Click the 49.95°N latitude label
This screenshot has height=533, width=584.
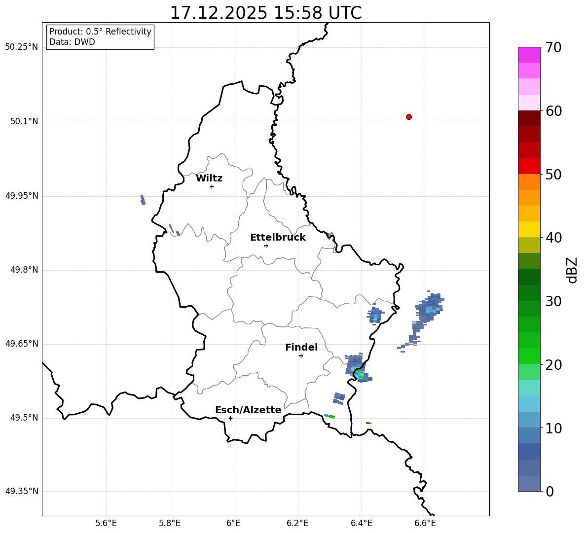click(x=22, y=196)
